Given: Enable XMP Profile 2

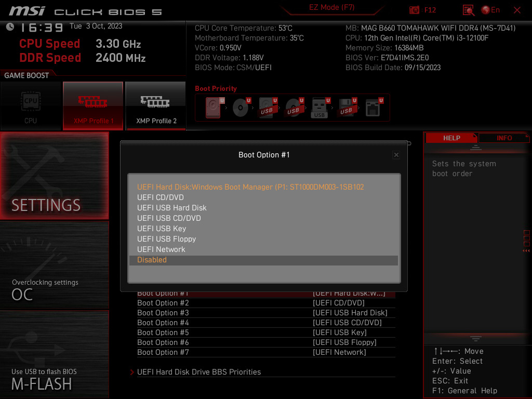Looking at the screenshot, I should click(x=156, y=106).
